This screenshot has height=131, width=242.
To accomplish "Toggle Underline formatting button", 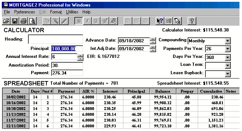I will [x=96, y=21].
